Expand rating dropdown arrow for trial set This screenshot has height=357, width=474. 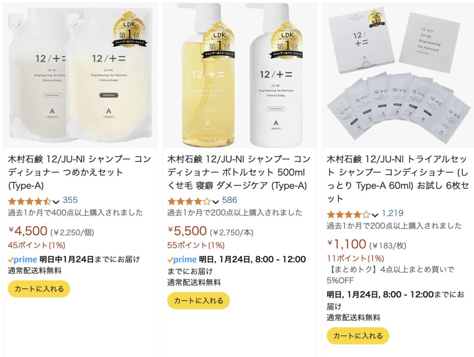[375, 215]
